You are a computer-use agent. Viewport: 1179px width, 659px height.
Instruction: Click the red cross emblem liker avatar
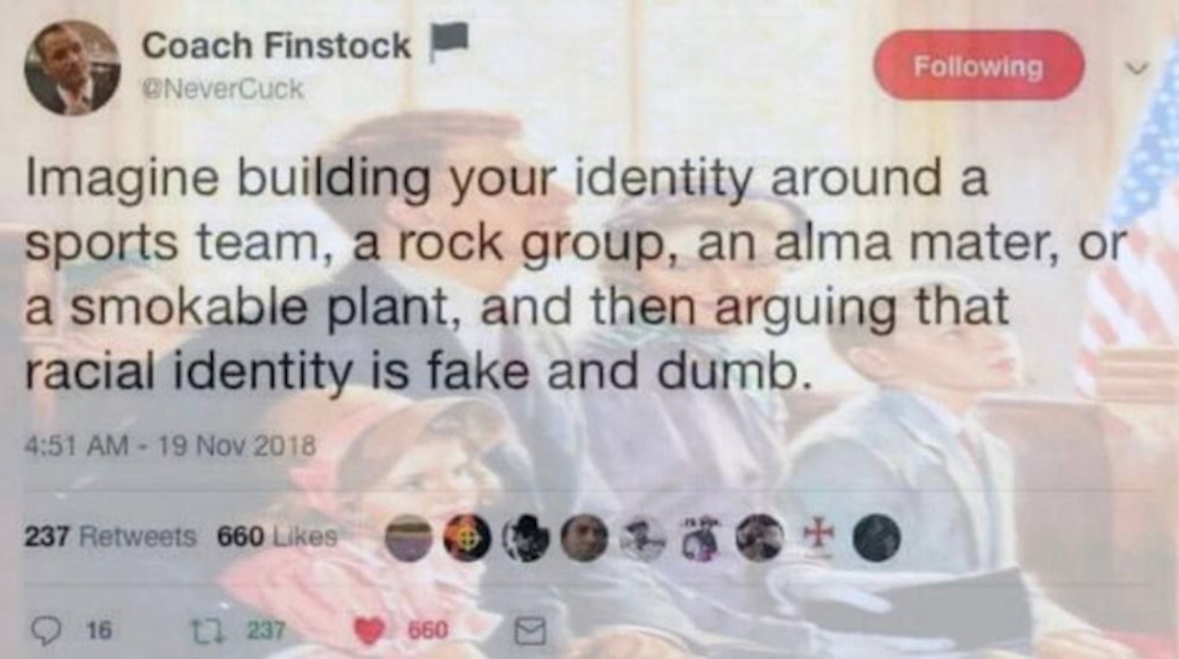click(x=820, y=538)
